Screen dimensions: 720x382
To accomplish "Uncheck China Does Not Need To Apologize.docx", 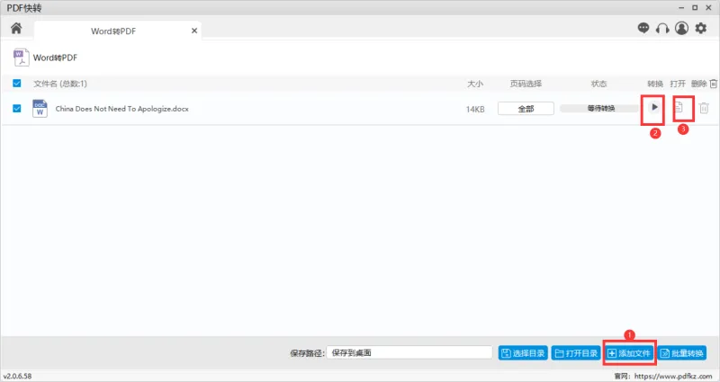I will (17, 108).
